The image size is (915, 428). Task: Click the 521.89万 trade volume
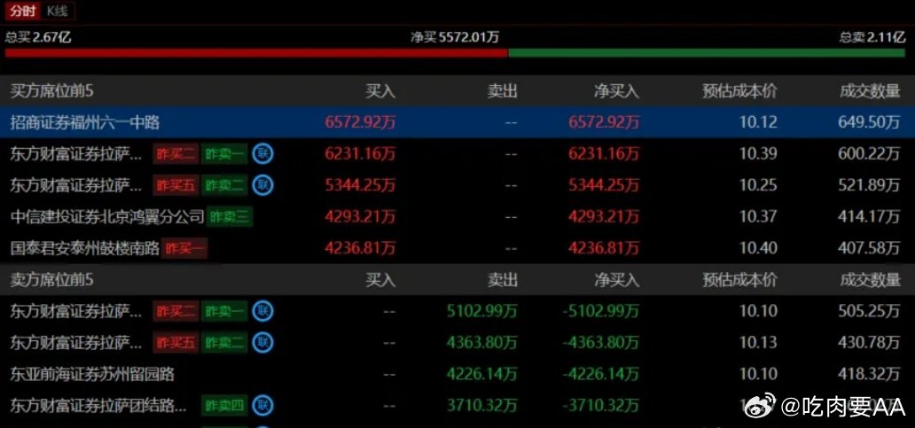pos(870,185)
